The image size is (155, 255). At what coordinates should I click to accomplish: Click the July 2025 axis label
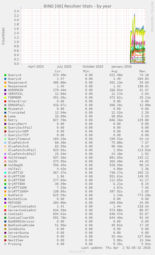[64, 67]
